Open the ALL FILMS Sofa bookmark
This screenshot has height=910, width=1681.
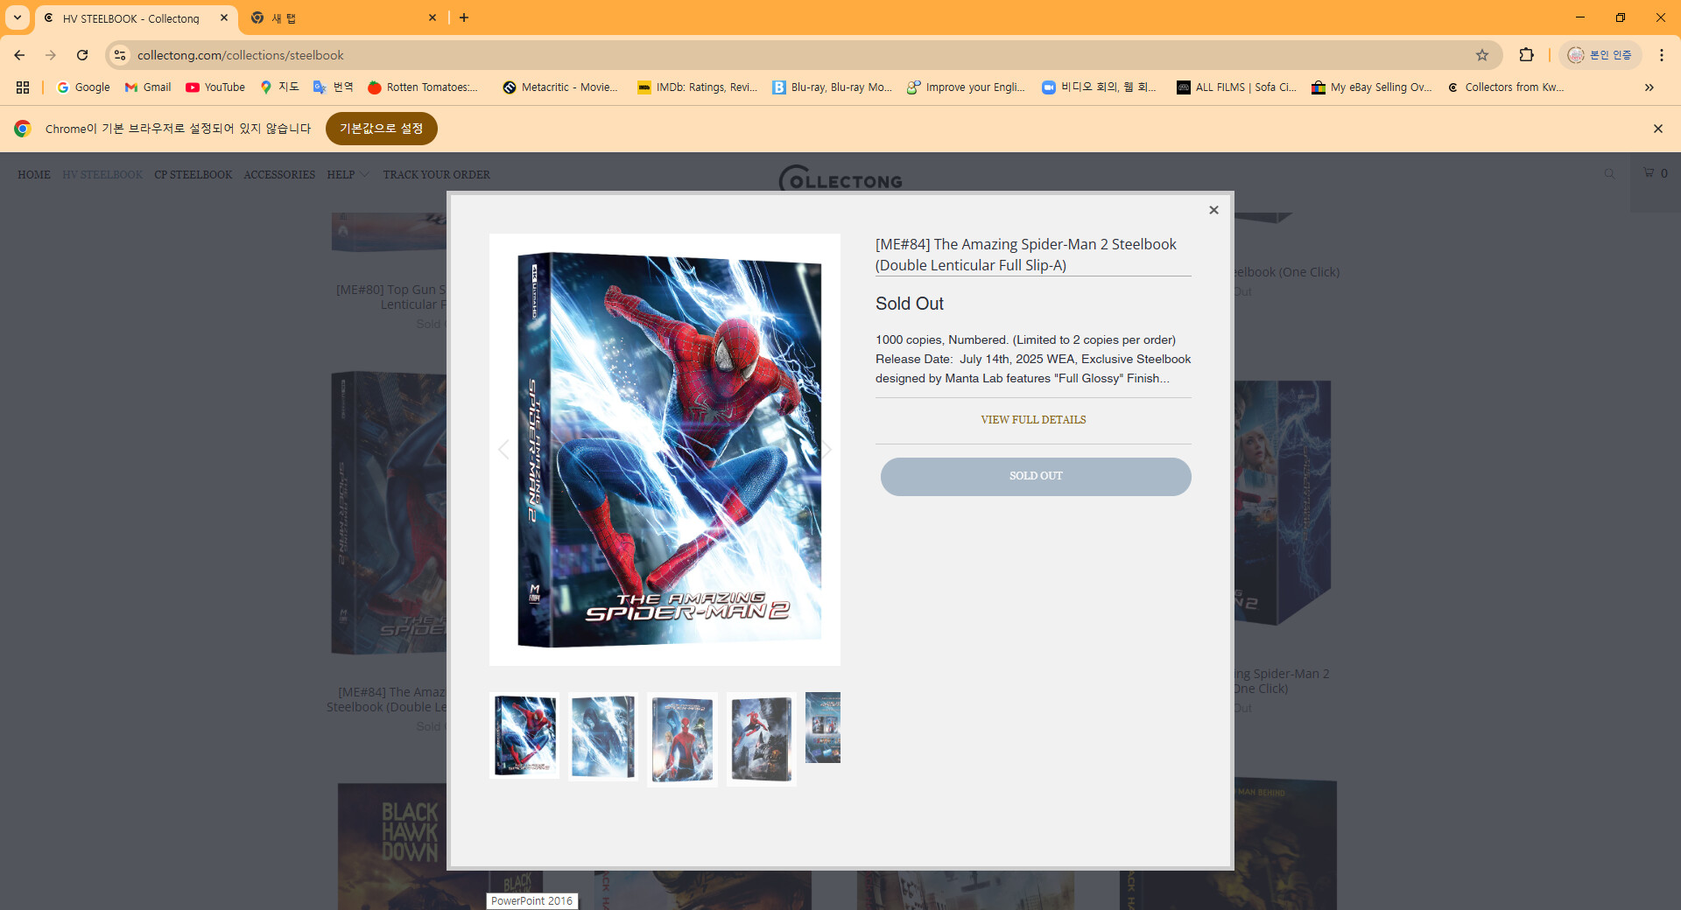[x=1236, y=87]
